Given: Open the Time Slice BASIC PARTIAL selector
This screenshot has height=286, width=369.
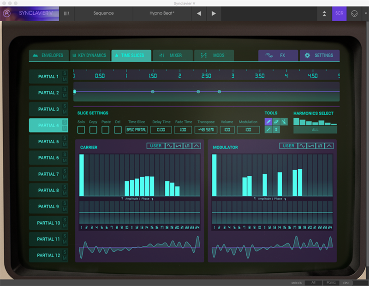Looking at the screenshot, I should pyautogui.click(x=137, y=130).
